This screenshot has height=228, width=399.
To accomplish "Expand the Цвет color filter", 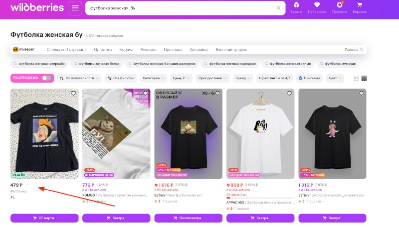I will pyautogui.click(x=335, y=78).
